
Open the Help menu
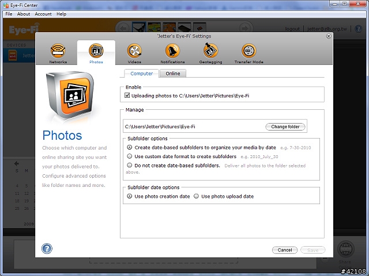[x=62, y=14]
